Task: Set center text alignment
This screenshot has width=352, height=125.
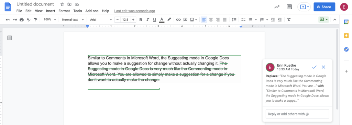Action: tap(211, 20)
